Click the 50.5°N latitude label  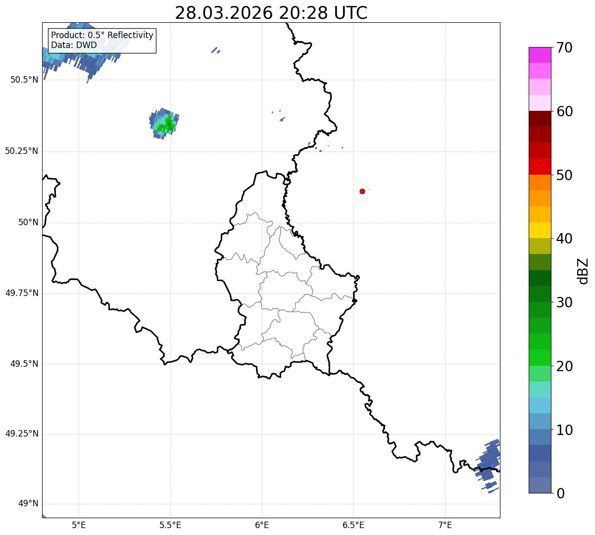click(24, 80)
